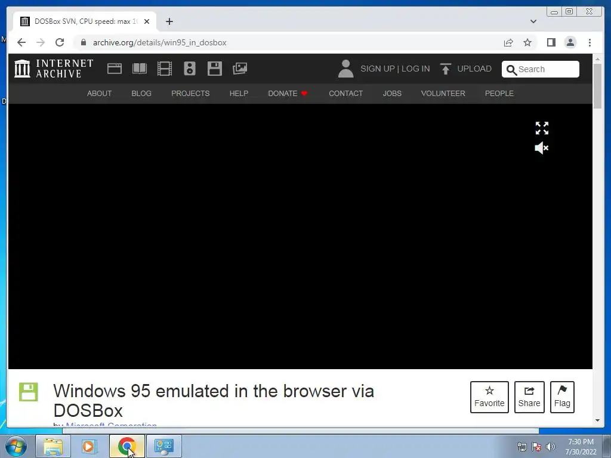Reload the archive.org page
Image resolution: width=611 pixels, height=458 pixels.
point(60,42)
